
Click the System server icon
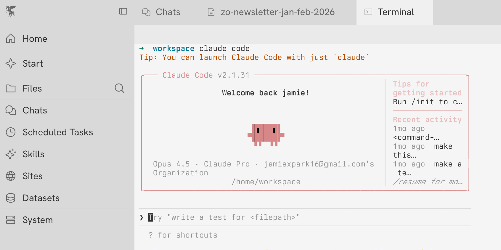(11, 220)
